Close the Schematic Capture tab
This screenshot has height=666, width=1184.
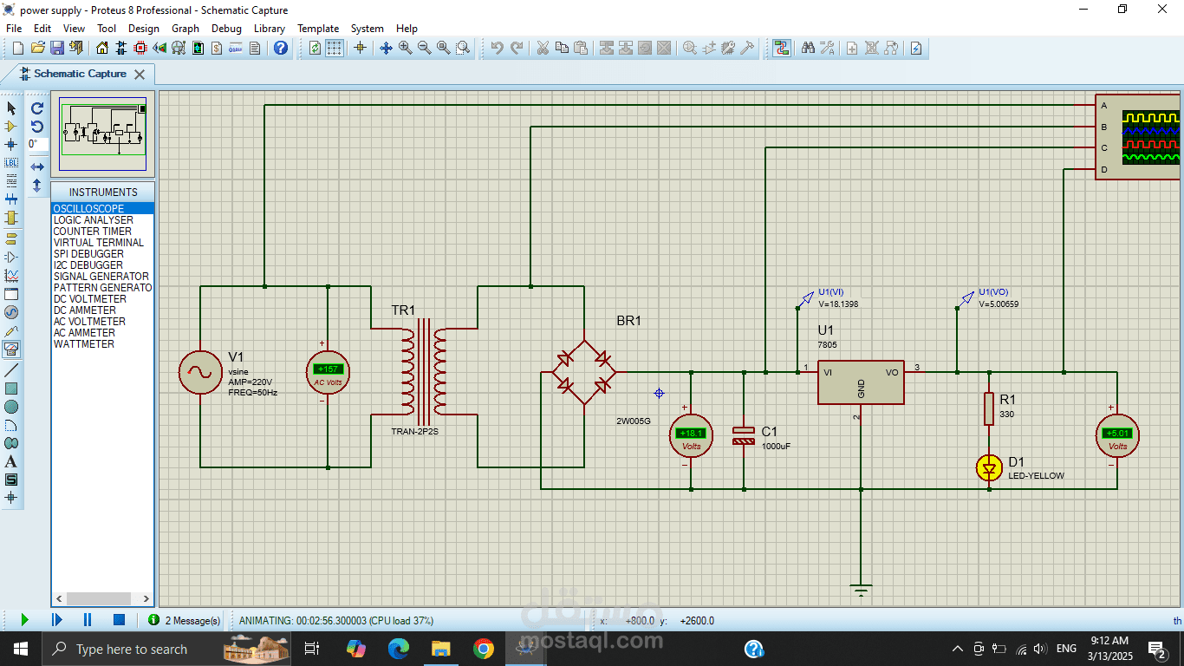pos(140,75)
